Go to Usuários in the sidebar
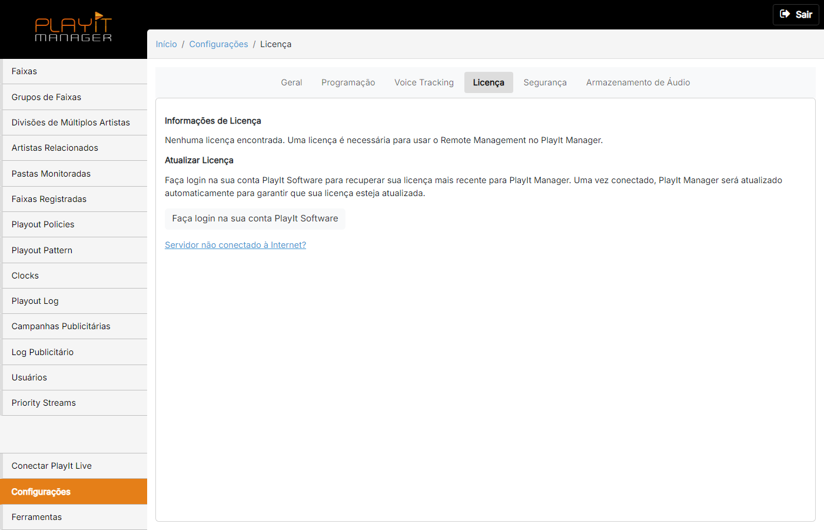824x530 pixels. point(75,377)
